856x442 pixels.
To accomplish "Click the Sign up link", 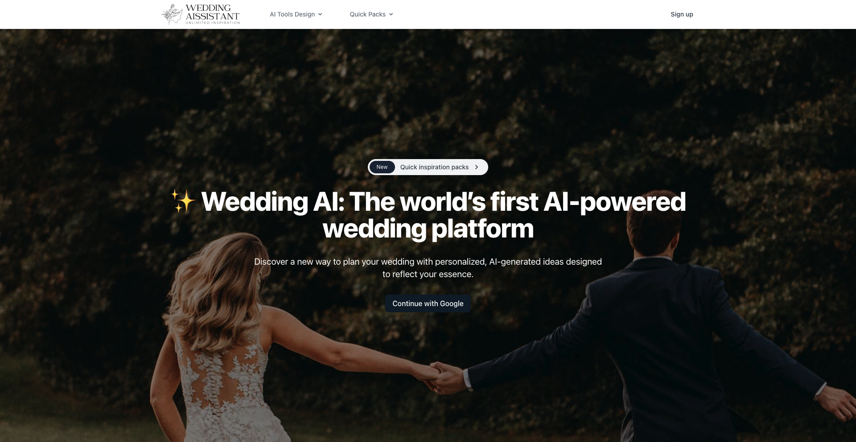I will pyautogui.click(x=682, y=14).
